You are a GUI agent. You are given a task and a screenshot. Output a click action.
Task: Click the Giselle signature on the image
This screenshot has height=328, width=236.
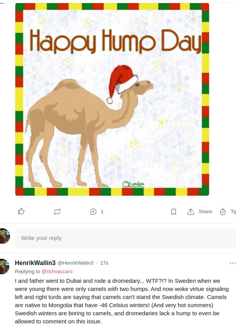point(133,184)
